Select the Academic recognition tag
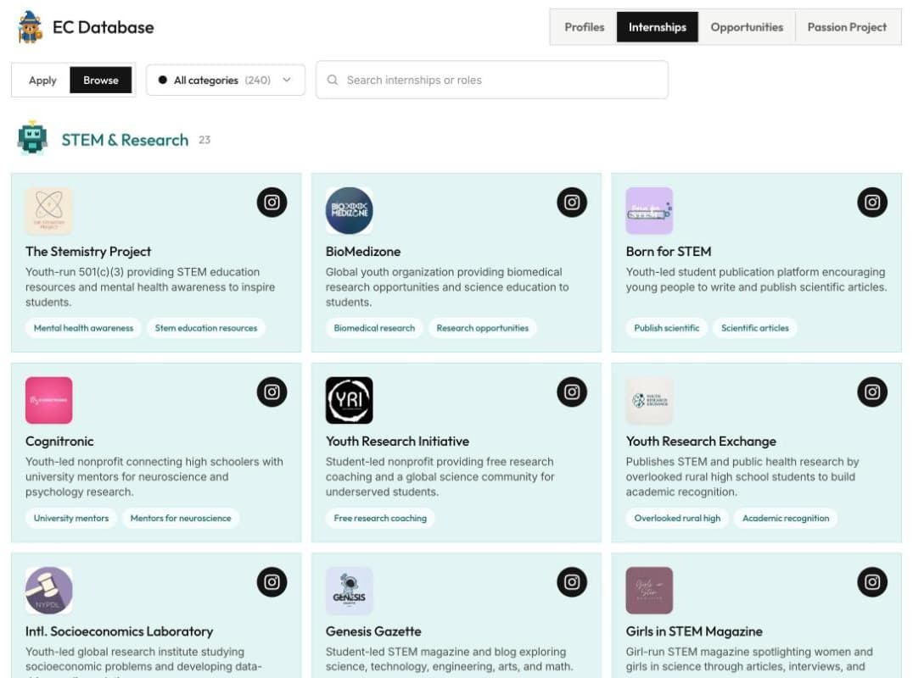Viewport: 913px width, 678px height. coord(786,518)
